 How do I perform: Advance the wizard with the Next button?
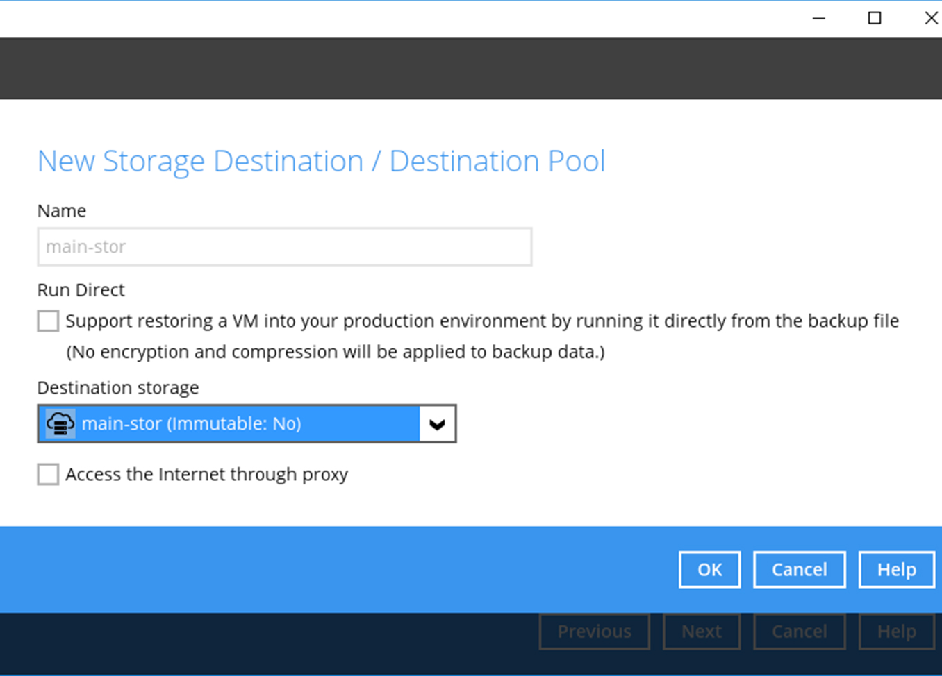[x=702, y=632]
